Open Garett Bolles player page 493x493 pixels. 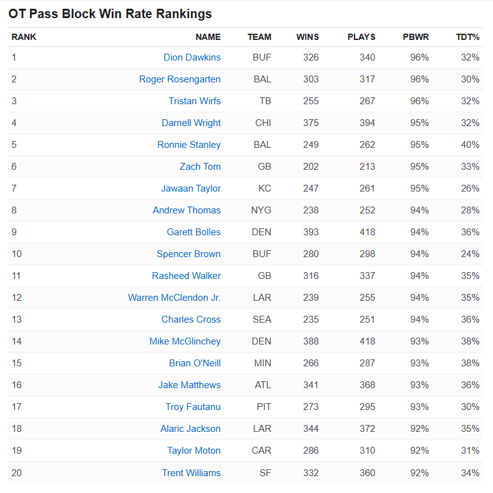(193, 232)
